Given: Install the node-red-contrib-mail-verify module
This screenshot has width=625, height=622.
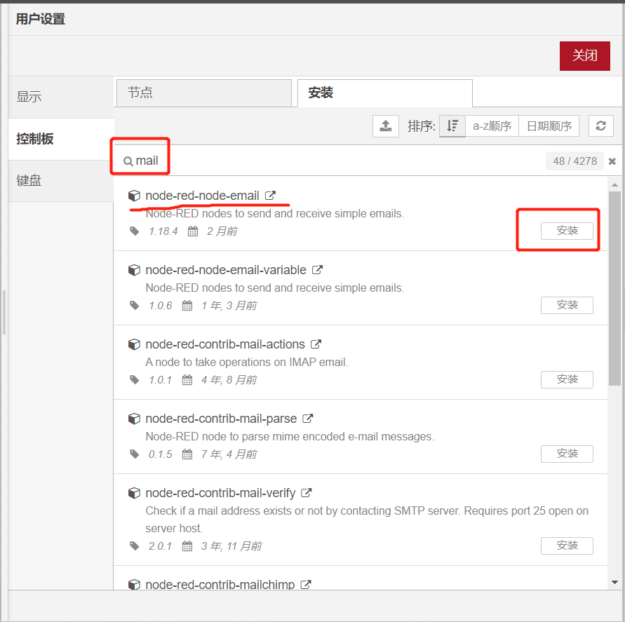Looking at the screenshot, I should pos(567,546).
